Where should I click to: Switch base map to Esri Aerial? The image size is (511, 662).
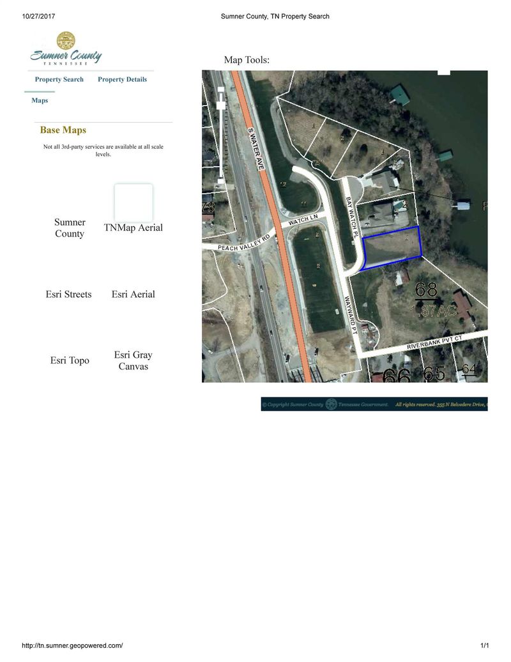[x=133, y=295]
